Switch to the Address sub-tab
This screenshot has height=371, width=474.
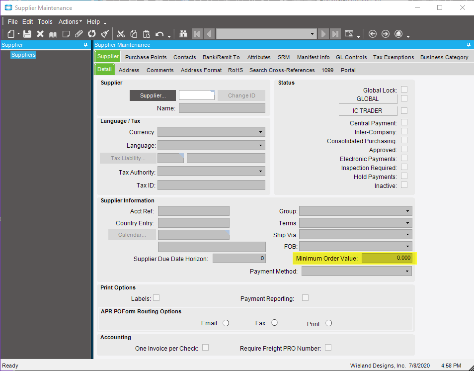tap(129, 70)
